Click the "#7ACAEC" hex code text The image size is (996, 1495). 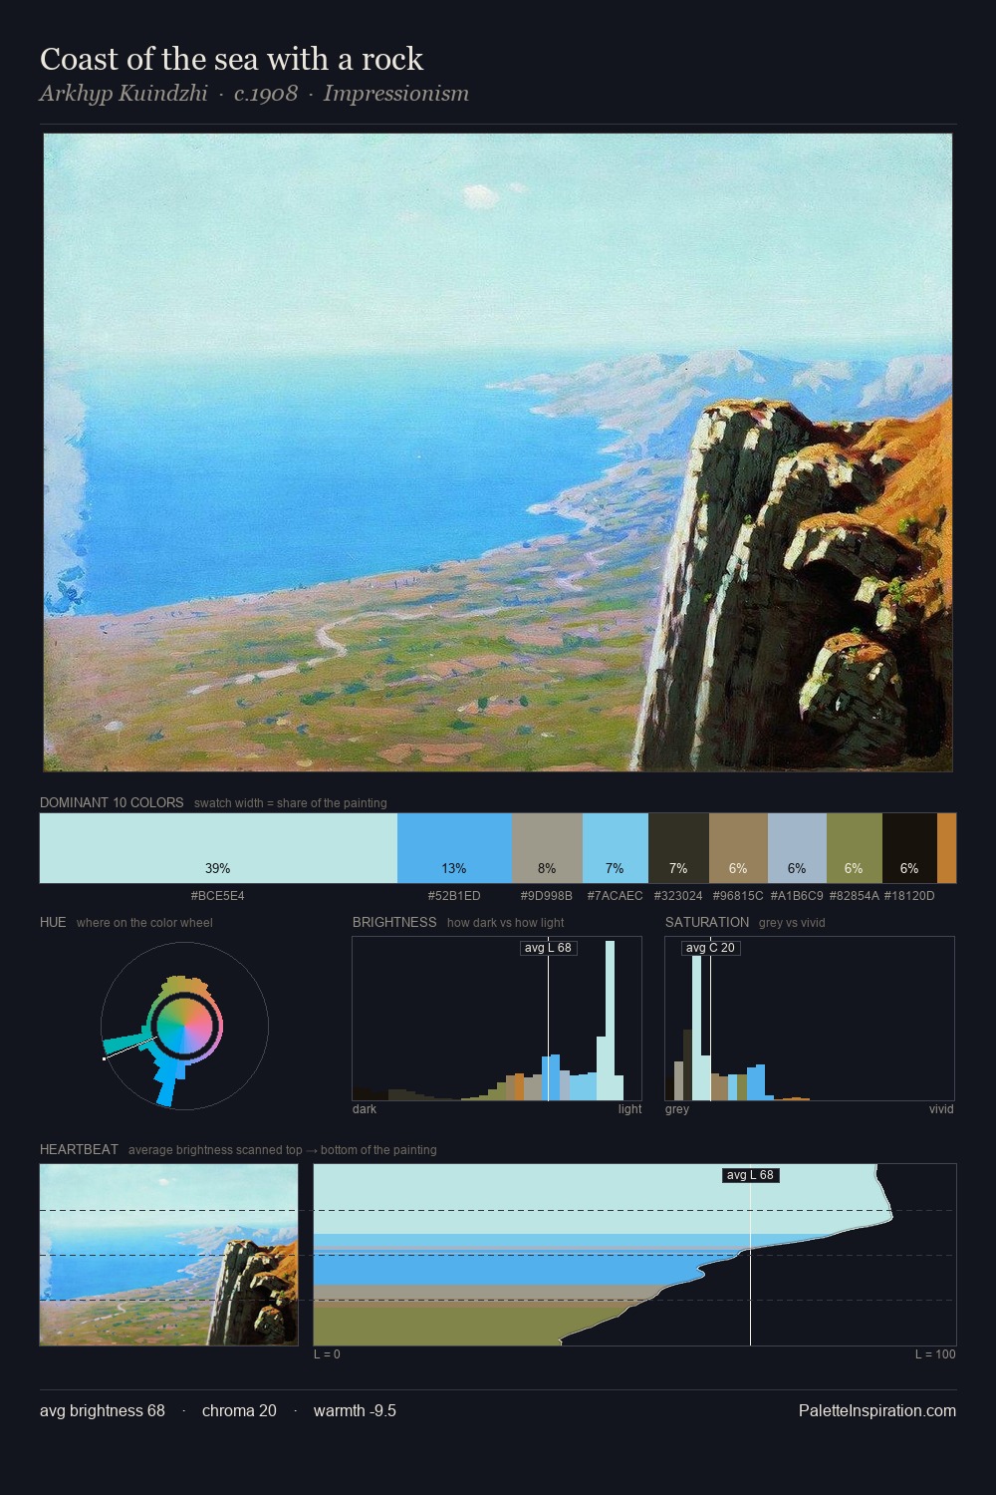[x=616, y=896]
